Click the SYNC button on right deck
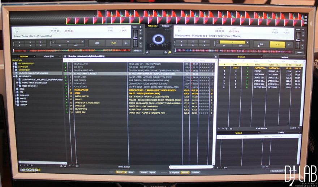 pyautogui.click(x=299, y=52)
